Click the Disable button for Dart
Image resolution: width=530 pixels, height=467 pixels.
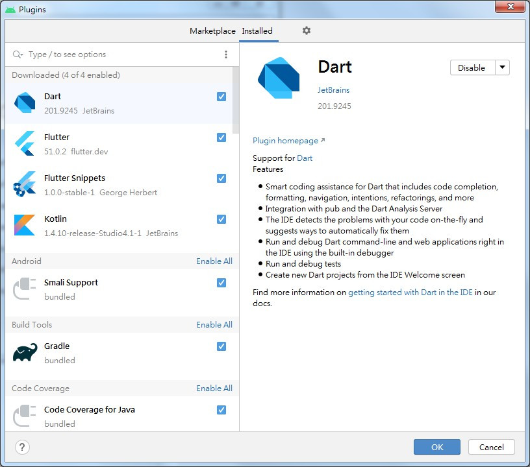click(x=472, y=67)
